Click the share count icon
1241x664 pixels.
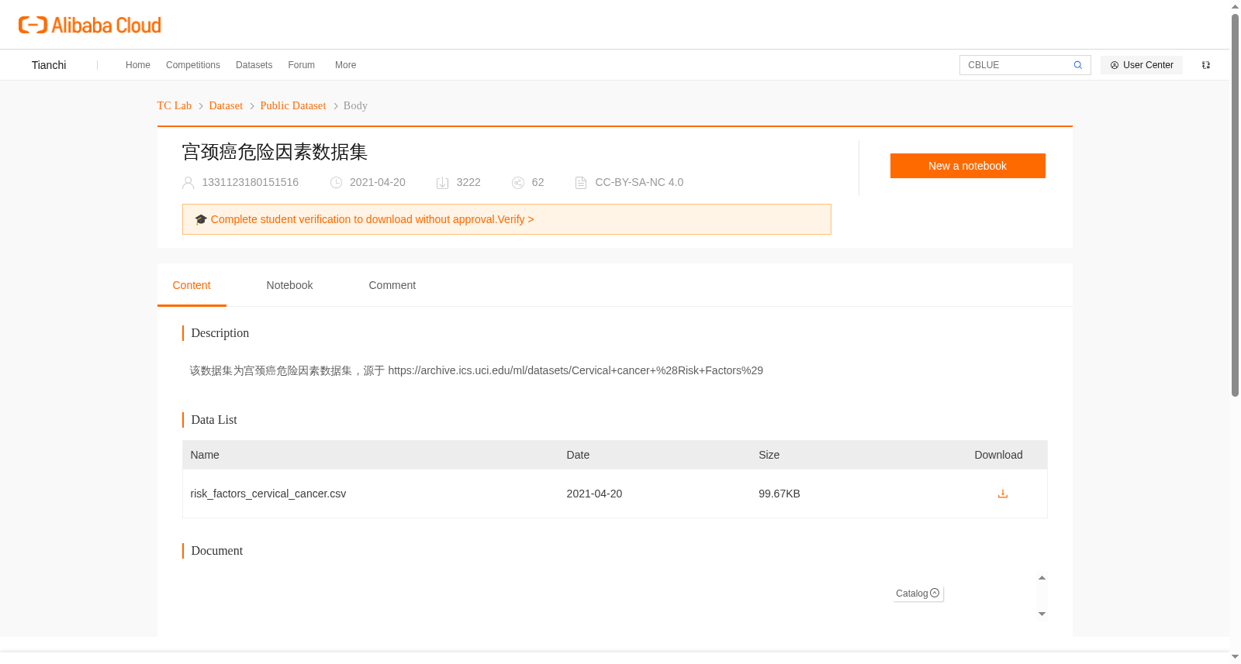(517, 183)
